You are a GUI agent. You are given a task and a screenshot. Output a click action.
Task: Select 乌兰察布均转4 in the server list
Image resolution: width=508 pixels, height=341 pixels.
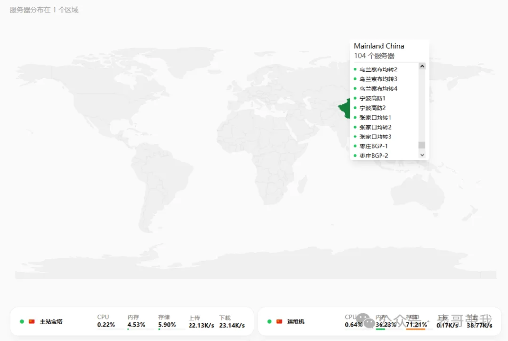pyautogui.click(x=378, y=88)
